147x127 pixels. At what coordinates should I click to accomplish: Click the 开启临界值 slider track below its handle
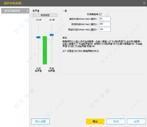(x=52, y=50)
